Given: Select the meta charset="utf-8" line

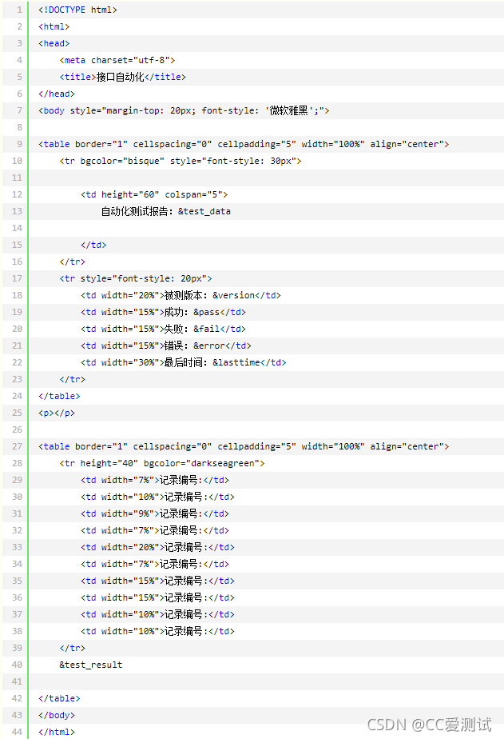Looking at the screenshot, I should 117,60.
